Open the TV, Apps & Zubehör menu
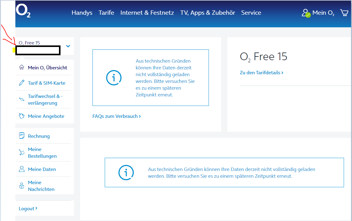 click(x=208, y=13)
